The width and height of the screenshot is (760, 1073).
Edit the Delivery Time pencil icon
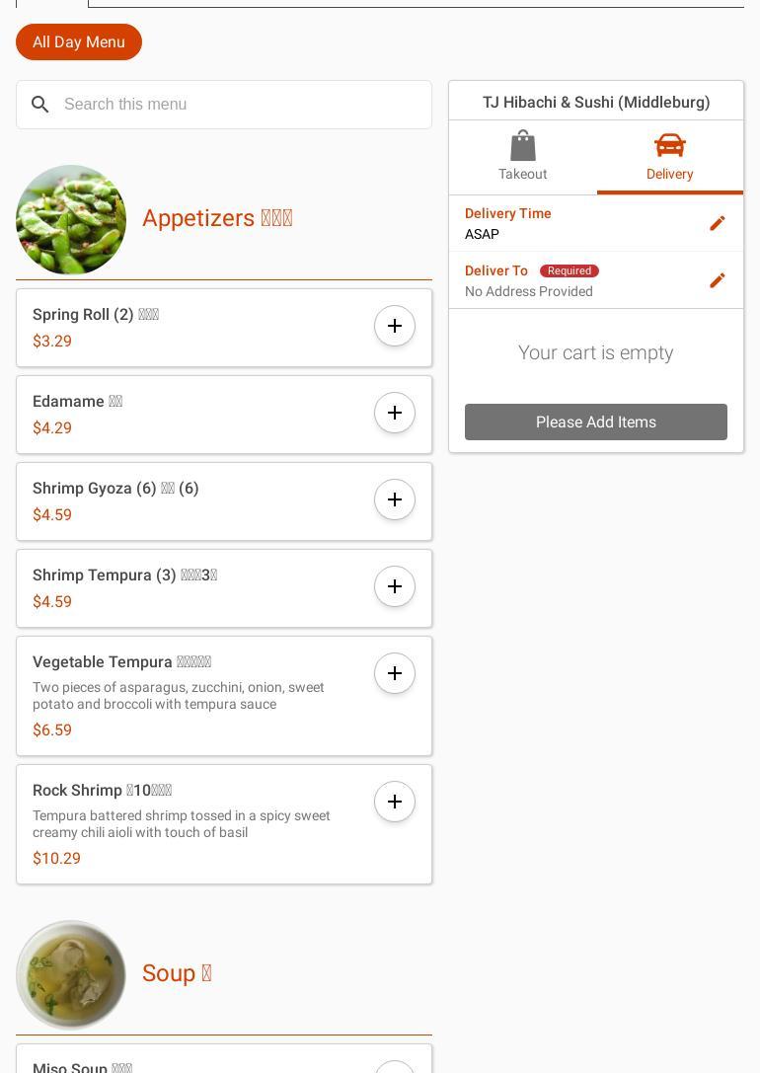718,223
